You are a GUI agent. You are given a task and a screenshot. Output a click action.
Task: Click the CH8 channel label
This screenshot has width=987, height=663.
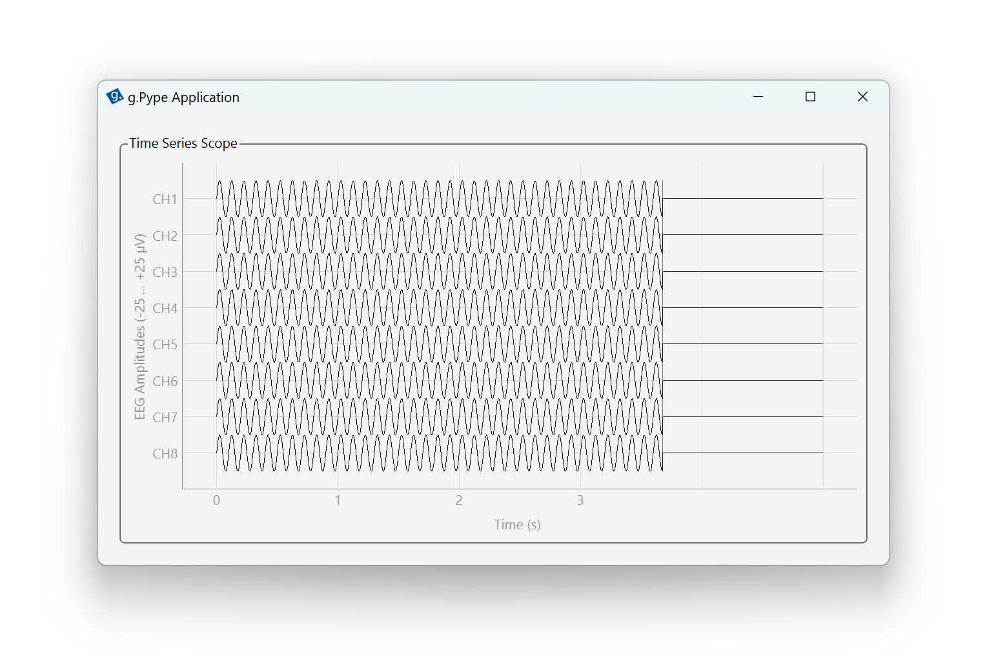[x=165, y=454]
